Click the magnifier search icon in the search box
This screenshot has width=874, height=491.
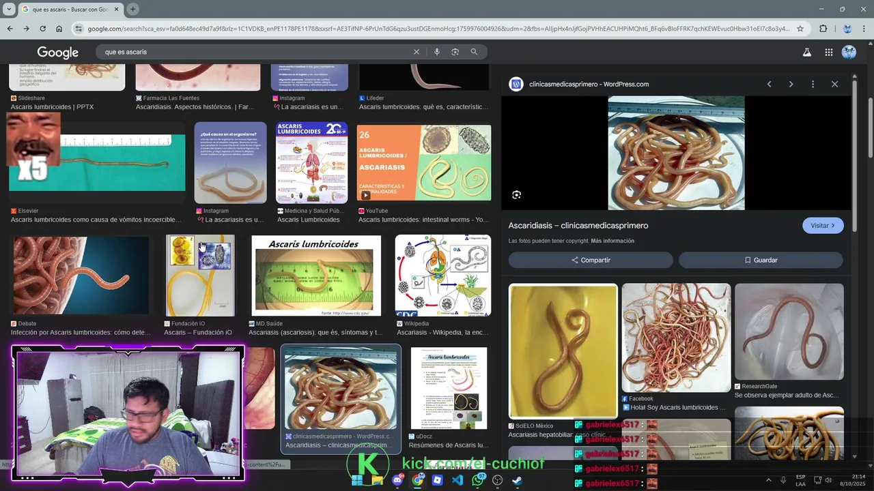pos(474,52)
